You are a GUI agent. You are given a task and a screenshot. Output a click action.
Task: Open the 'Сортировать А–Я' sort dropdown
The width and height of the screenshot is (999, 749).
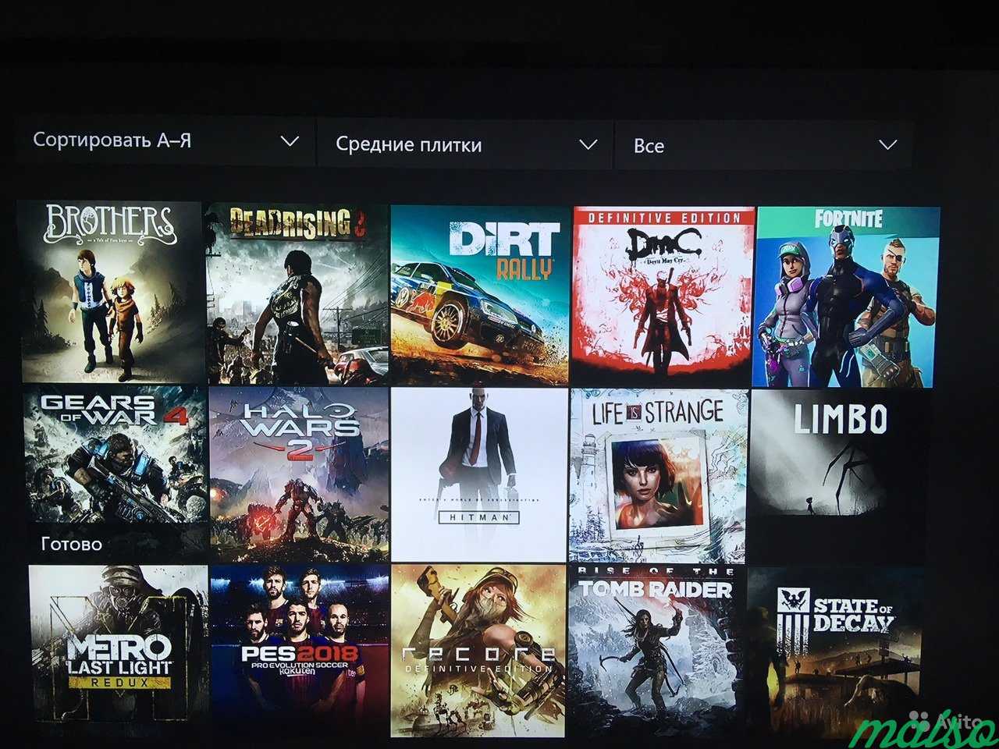(x=165, y=141)
